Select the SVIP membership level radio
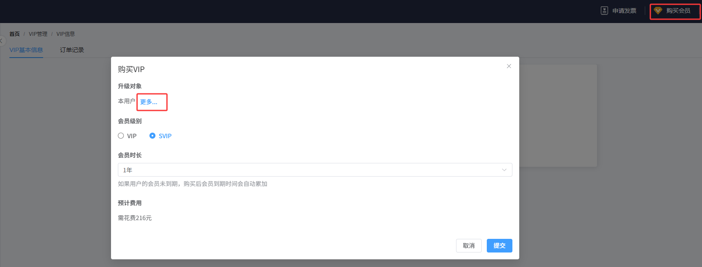Viewport: 702px width, 267px height. (x=152, y=136)
